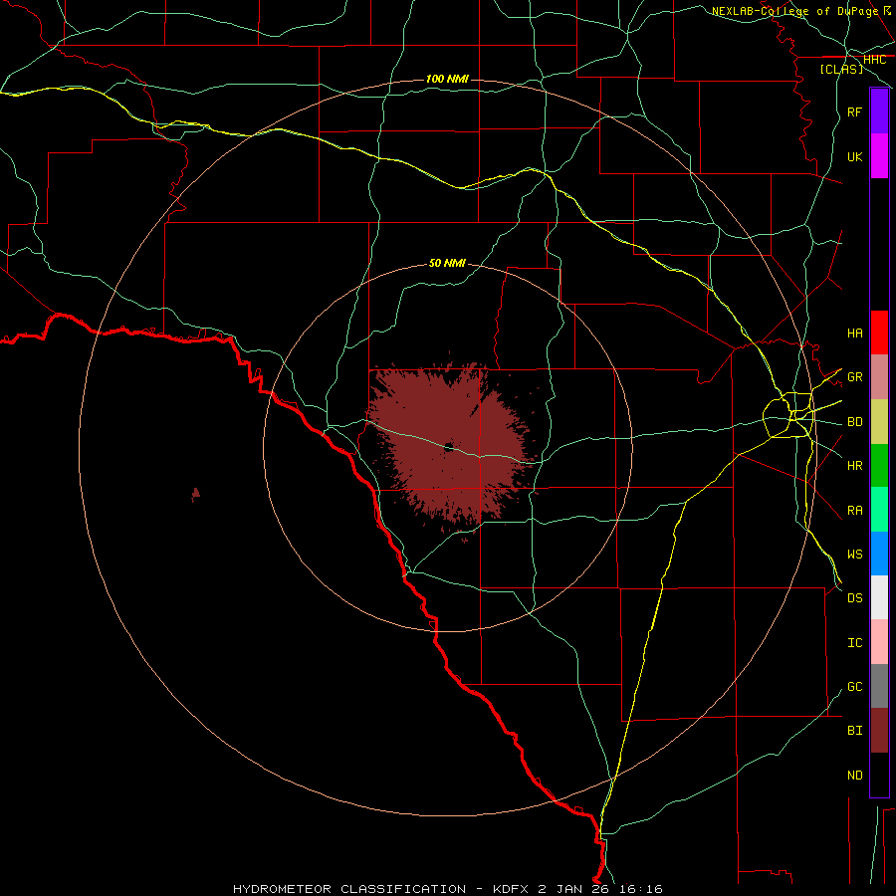Click the 100 NMI range ring label

(447, 79)
